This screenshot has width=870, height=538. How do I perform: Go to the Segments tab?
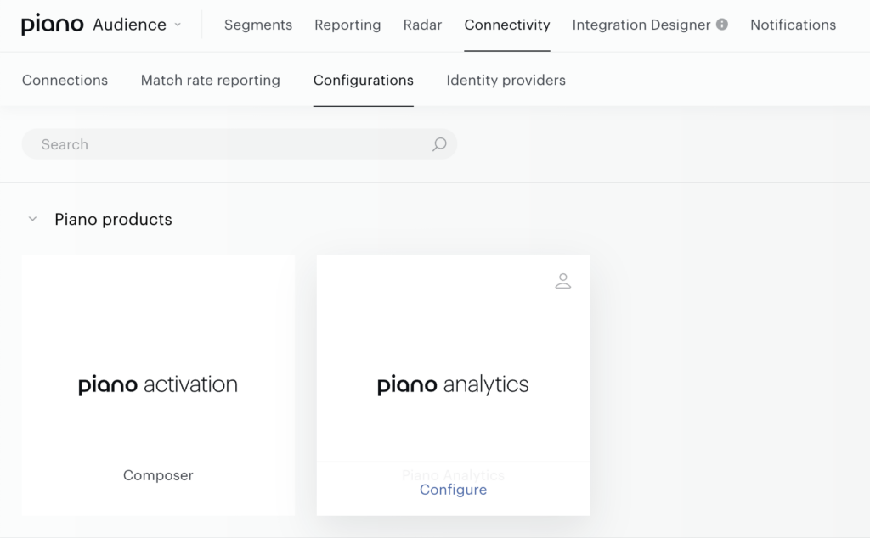[x=258, y=25]
